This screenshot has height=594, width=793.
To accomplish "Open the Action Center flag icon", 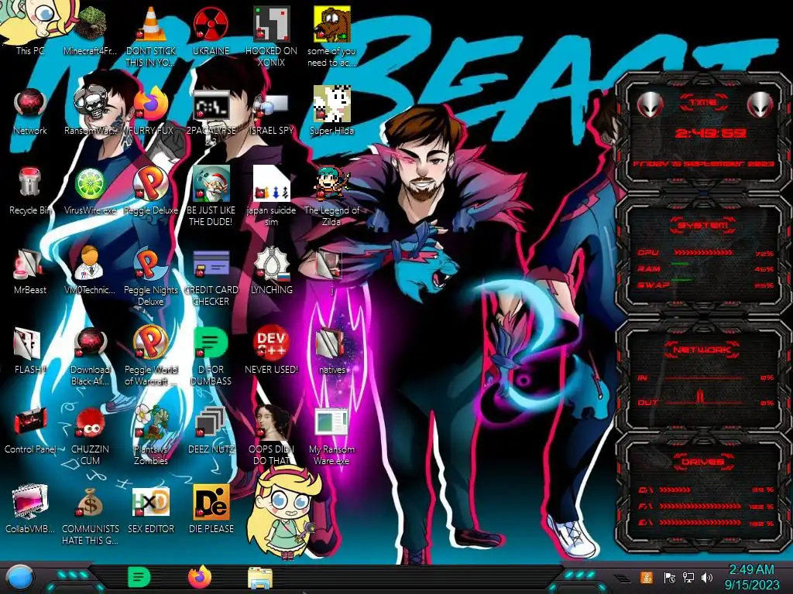I will 670,577.
